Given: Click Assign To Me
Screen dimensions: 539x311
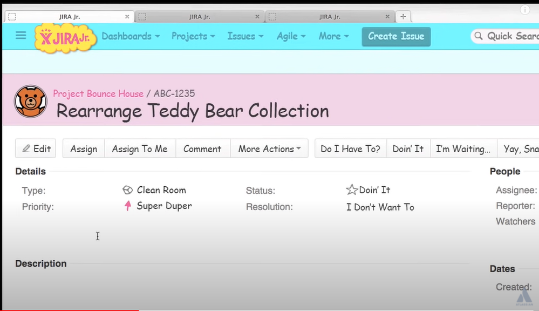Looking at the screenshot, I should point(140,148).
